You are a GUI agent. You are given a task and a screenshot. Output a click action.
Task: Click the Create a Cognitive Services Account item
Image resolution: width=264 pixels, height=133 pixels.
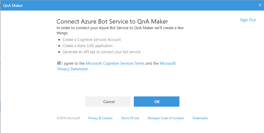point(92,40)
